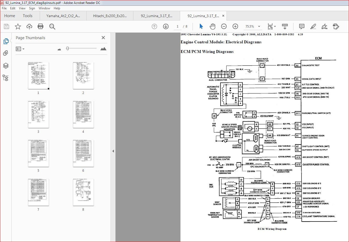Click the scrolling mode toolbar icon
Screen dimensions: 349x242
click(285, 26)
